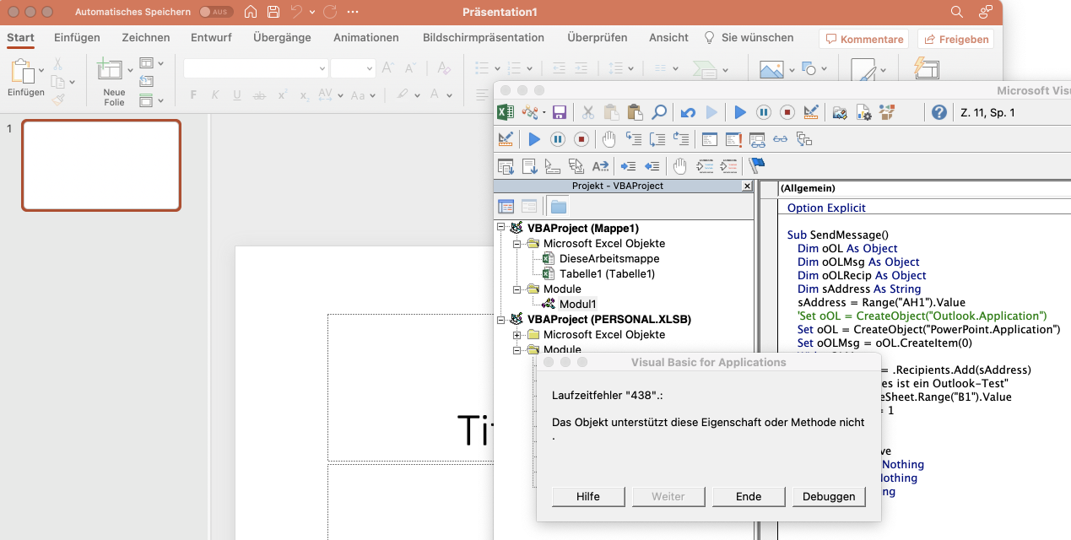
Task: Click the PowerPoint Save icon in title bar
Action: point(273,12)
